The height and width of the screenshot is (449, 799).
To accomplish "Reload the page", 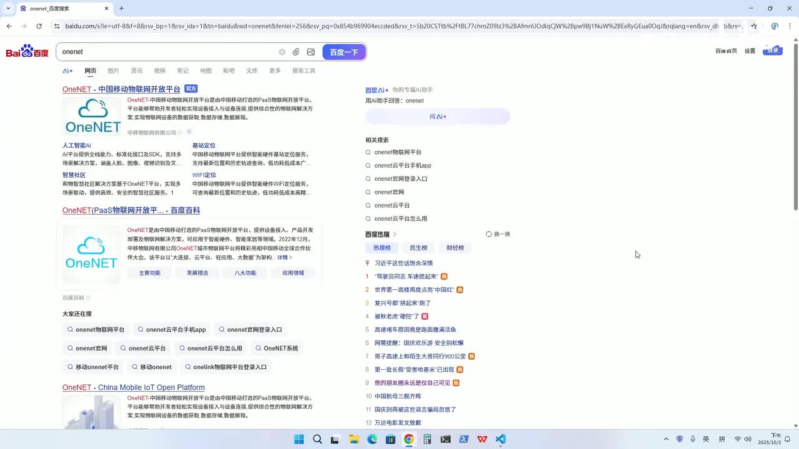I will click(x=39, y=26).
